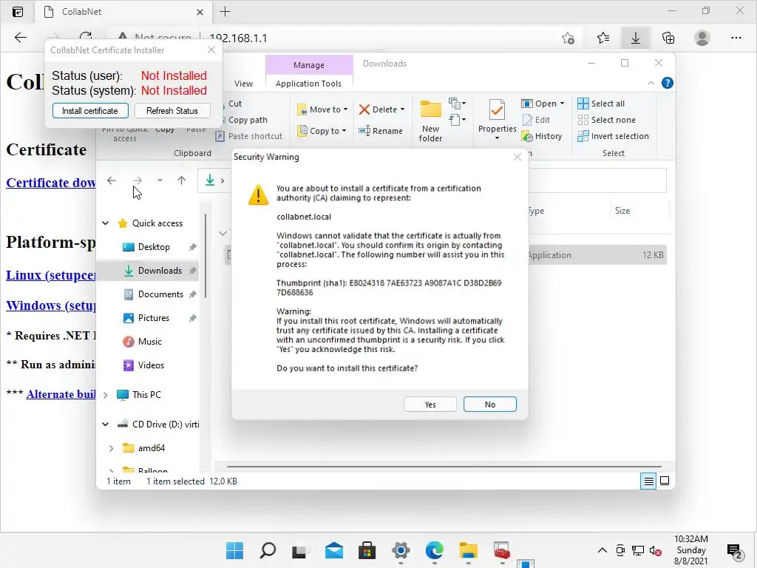Select Downloads in the navigation pane

coord(160,271)
